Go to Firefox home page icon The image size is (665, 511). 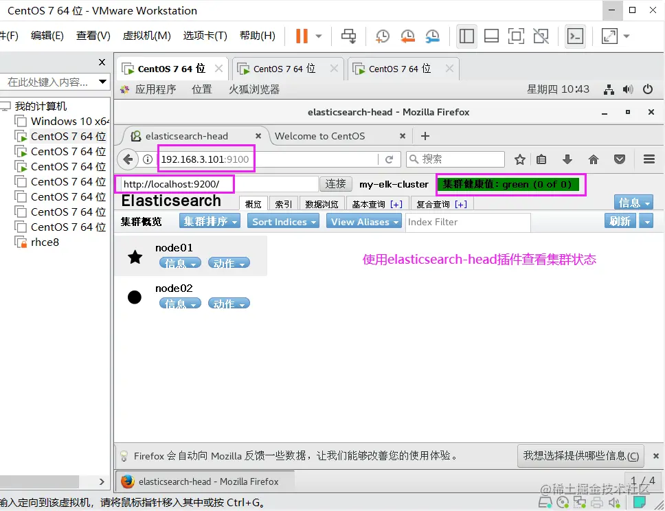pyautogui.click(x=594, y=159)
